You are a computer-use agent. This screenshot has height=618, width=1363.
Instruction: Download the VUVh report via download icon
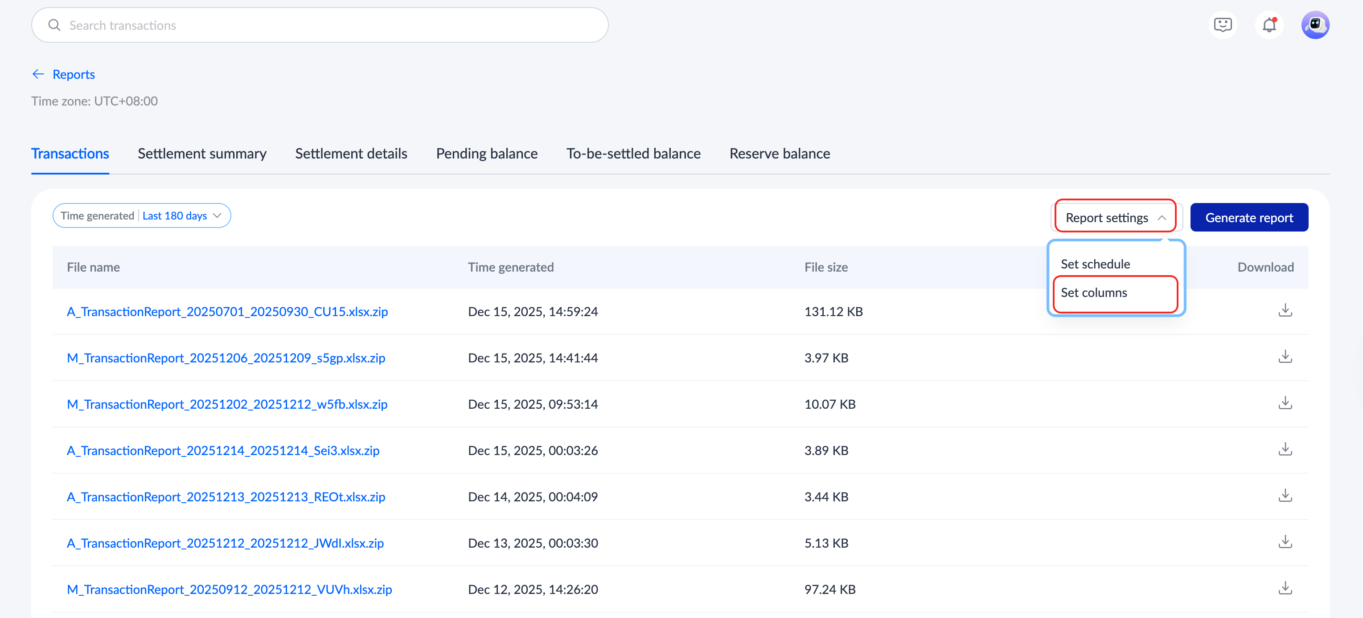[1285, 589]
